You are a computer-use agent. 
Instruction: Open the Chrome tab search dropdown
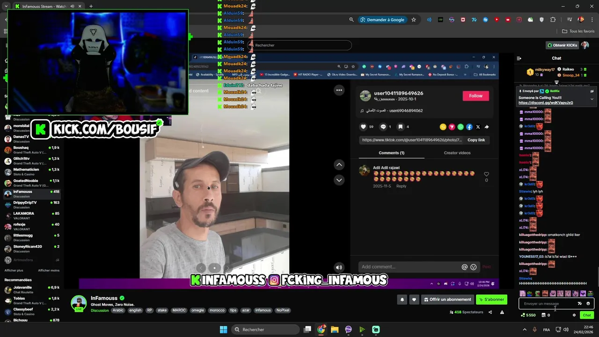pos(6,7)
